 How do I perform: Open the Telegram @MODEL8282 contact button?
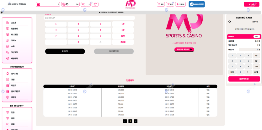[197, 4]
